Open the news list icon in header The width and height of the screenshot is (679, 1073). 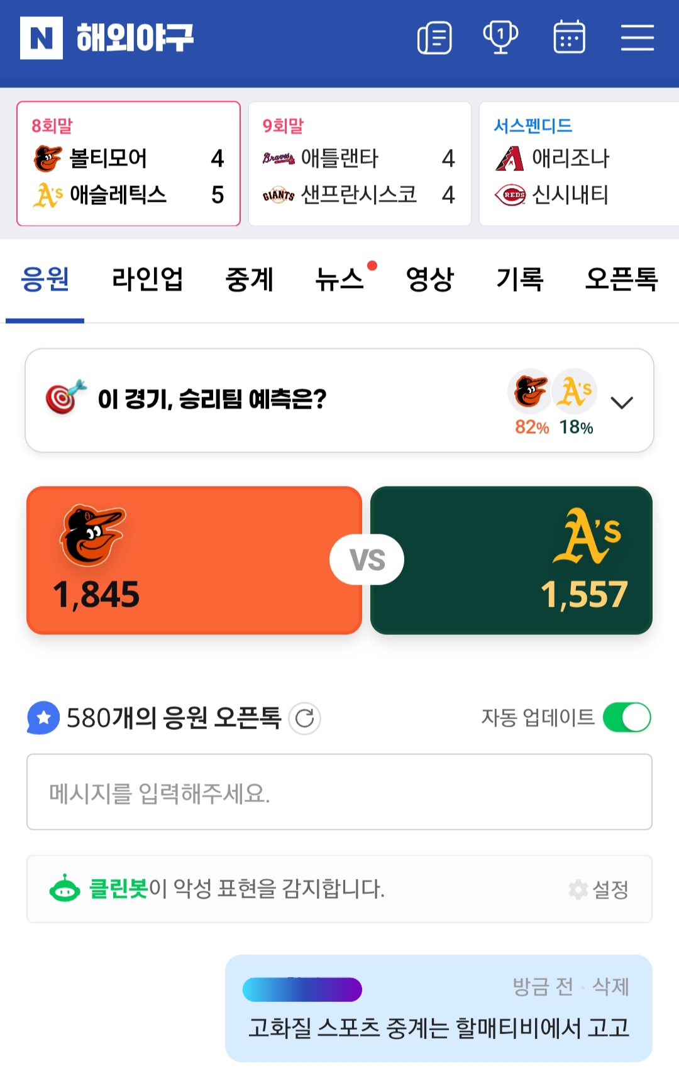[x=434, y=38]
